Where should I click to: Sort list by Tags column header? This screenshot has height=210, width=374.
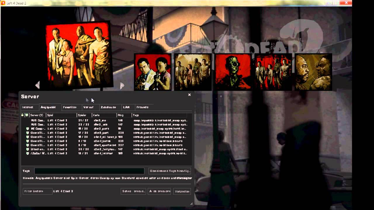click(160, 115)
